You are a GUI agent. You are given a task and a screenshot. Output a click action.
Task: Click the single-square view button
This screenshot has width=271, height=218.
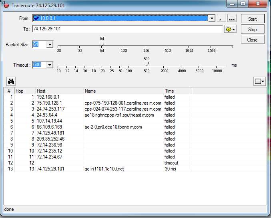pyautogui.click(x=221, y=18)
